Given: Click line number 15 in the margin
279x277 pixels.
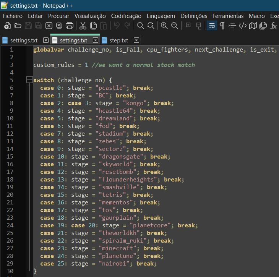Looking at the screenshot, I should coord(10,157).
